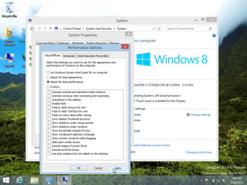The width and height of the screenshot is (247, 185).
Task: Open File Explorer from the taskbar
Action: [x=34, y=180]
